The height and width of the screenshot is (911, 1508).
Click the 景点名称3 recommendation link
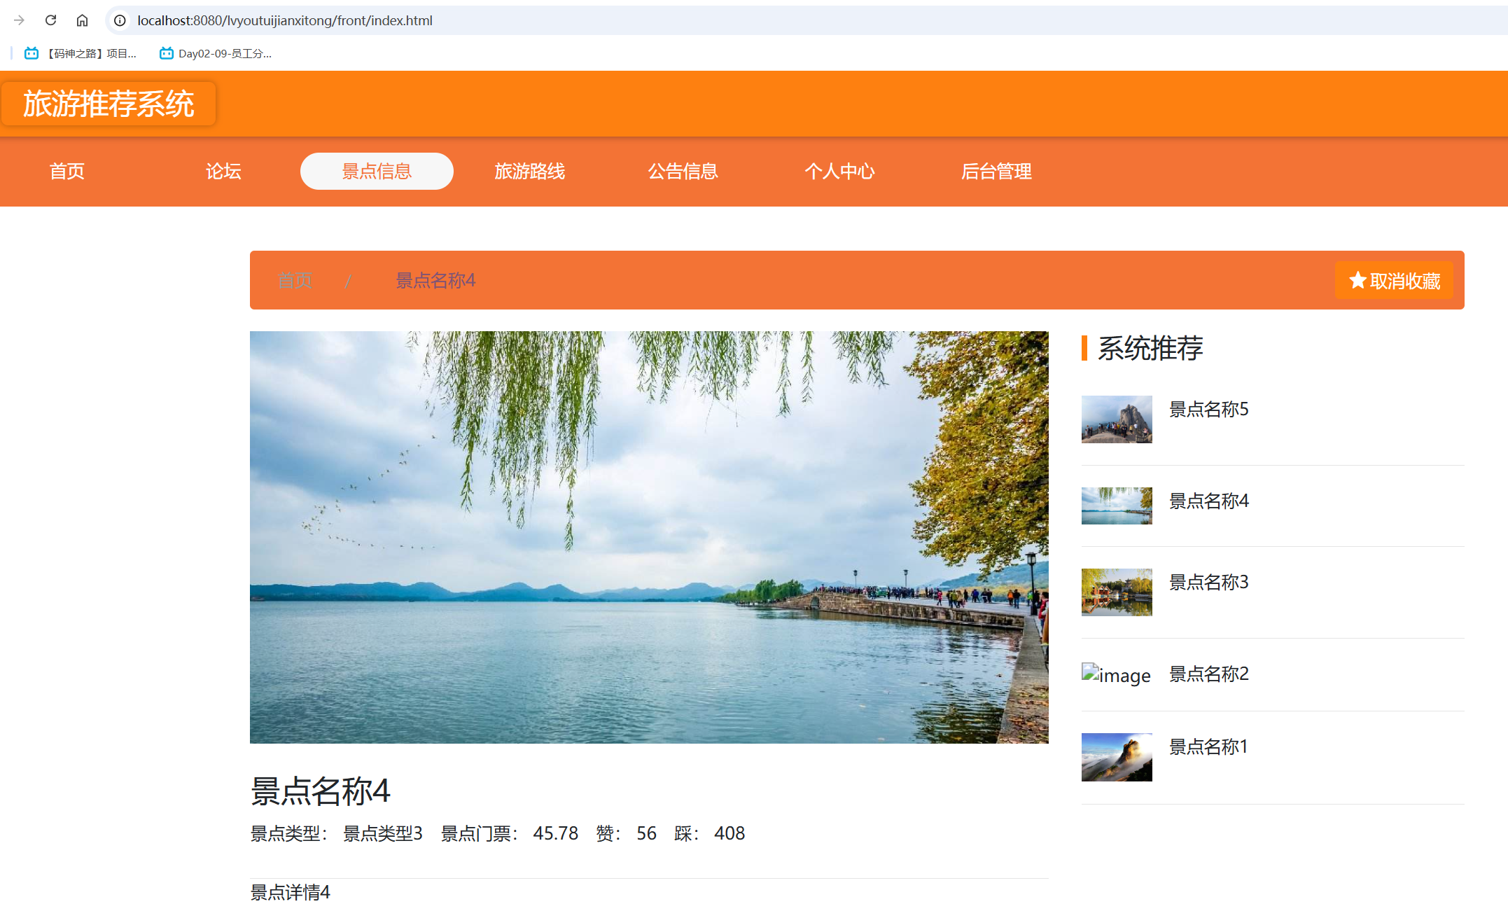[x=1208, y=582]
